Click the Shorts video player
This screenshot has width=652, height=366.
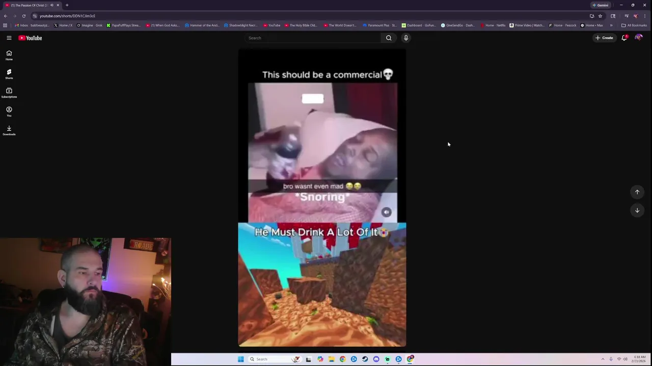tap(322, 197)
